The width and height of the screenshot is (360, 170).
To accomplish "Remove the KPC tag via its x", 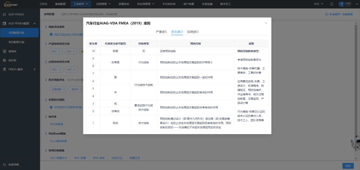I will (59, 51).
